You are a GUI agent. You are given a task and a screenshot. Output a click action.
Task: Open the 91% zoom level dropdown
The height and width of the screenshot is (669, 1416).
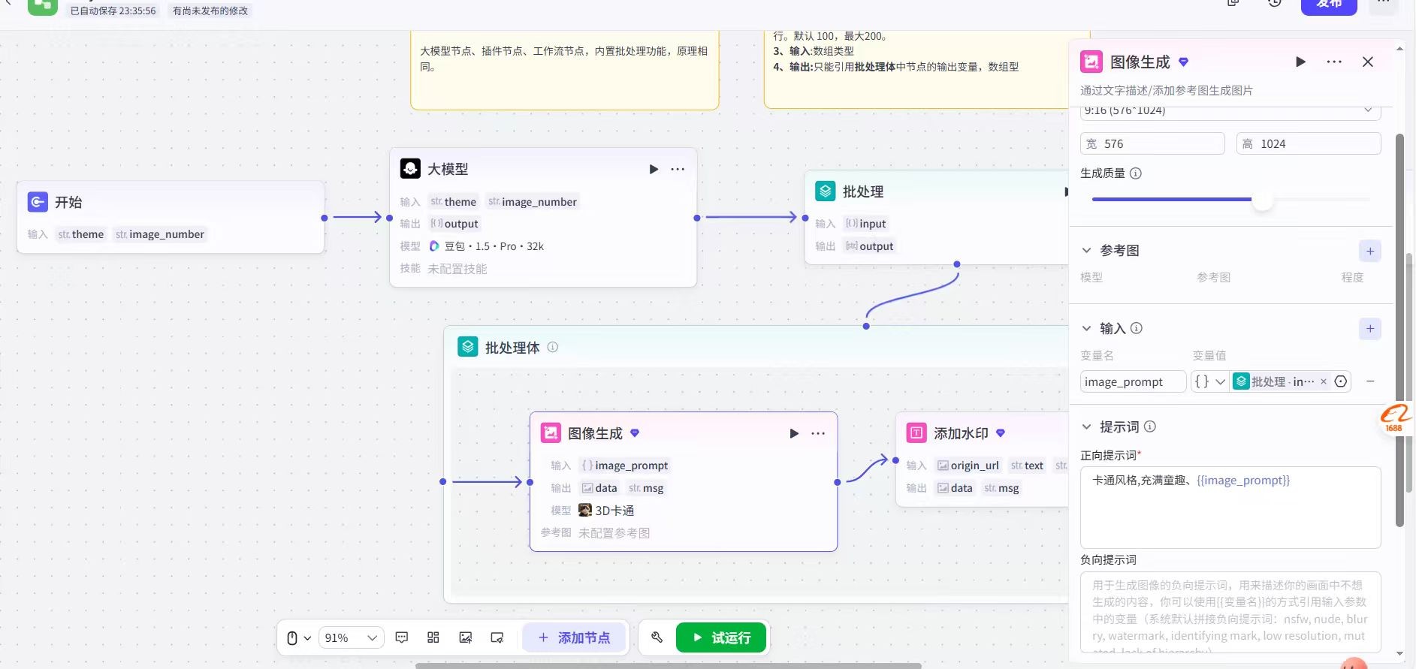[351, 637]
